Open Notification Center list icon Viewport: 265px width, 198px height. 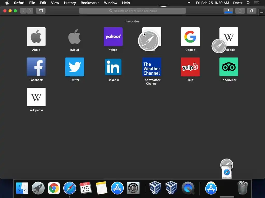coord(256,3)
